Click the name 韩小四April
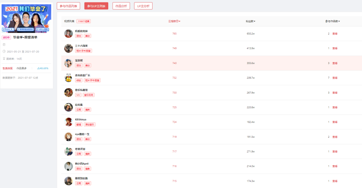The image size is (362, 188). click(82, 164)
